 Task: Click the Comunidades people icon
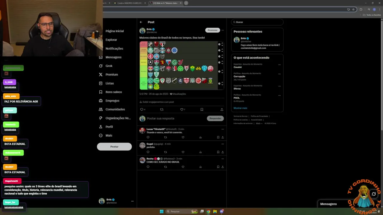tap(101, 109)
